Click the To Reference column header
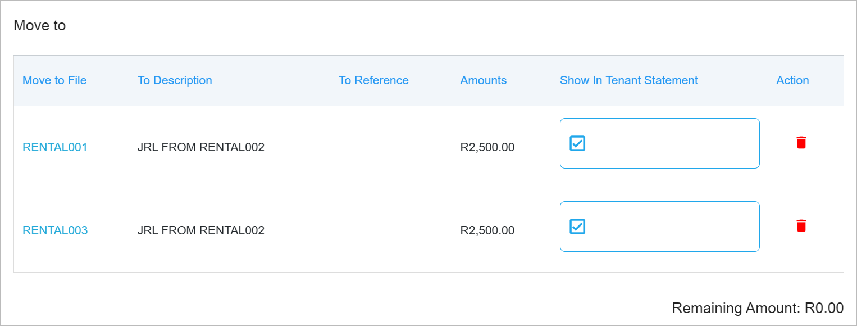 [x=373, y=80]
